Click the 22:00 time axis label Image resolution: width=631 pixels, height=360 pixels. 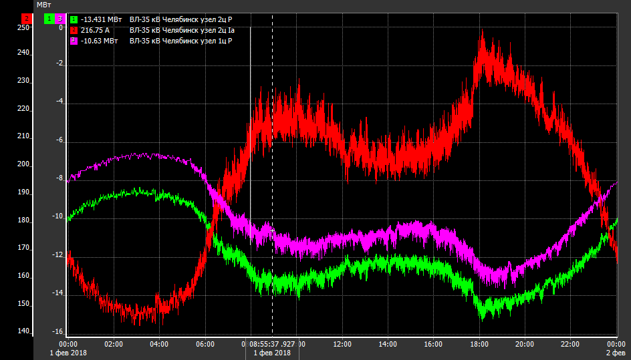[x=570, y=345]
